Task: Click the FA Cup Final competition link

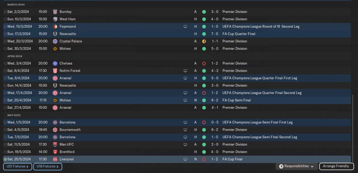Action: tap(232, 159)
